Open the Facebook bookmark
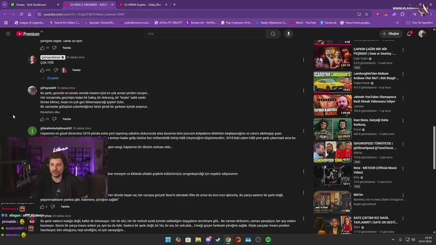Viewport: 436px width, 245px height. pyautogui.click(x=328, y=23)
